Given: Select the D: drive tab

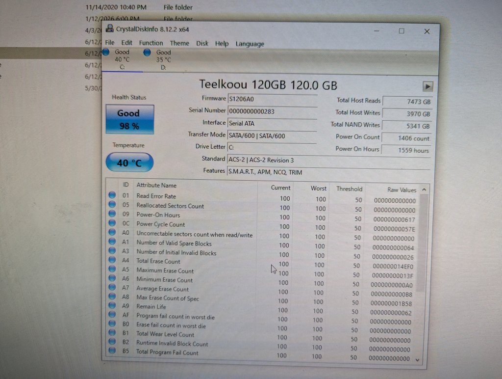Looking at the screenshot, I should pyautogui.click(x=163, y=60).
